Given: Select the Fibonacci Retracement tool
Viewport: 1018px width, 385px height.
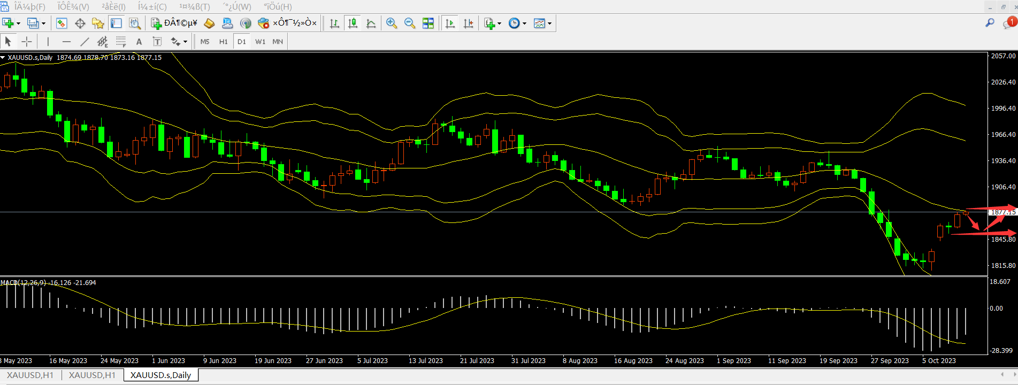Looking at the screenshot, I should [x=121, y=41].
